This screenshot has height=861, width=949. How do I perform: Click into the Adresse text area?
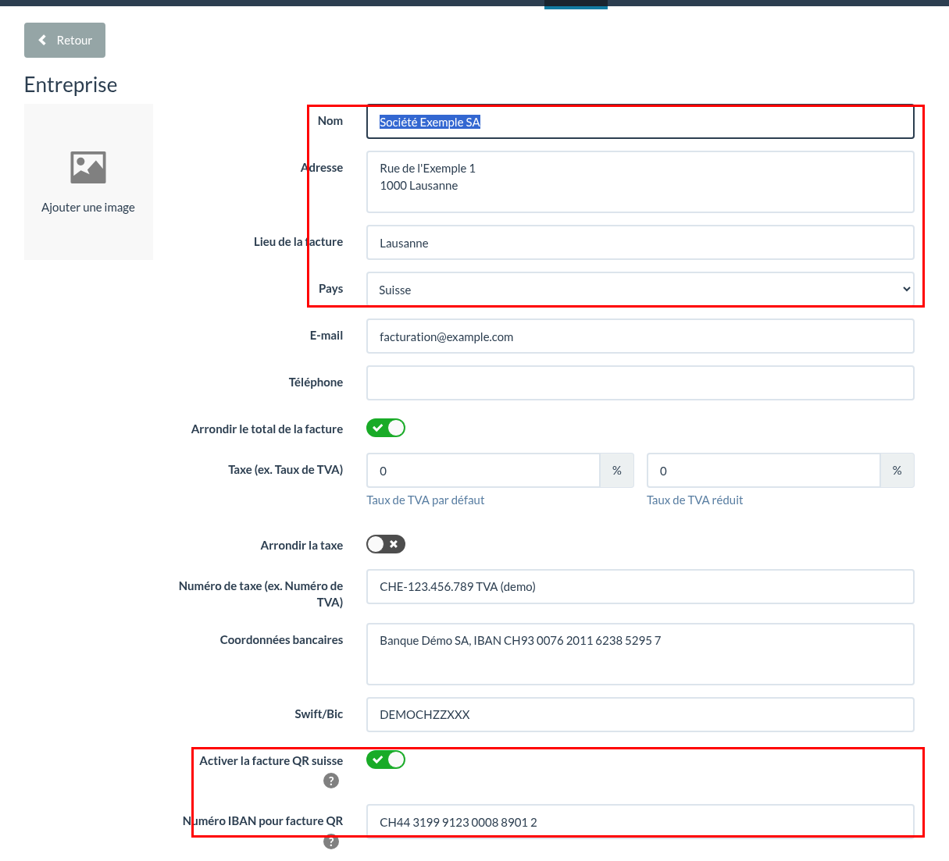pos(640,182)
